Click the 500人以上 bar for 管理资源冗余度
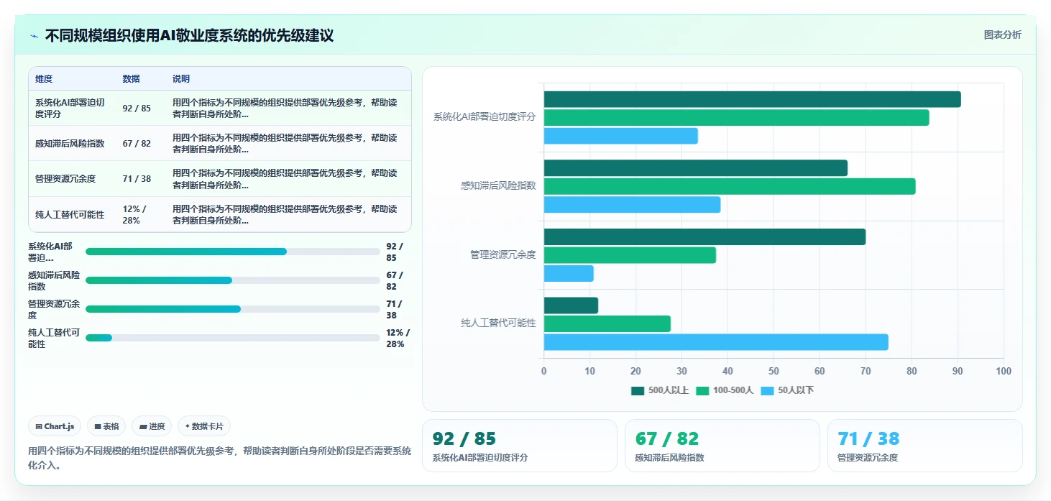 [705, 236]
